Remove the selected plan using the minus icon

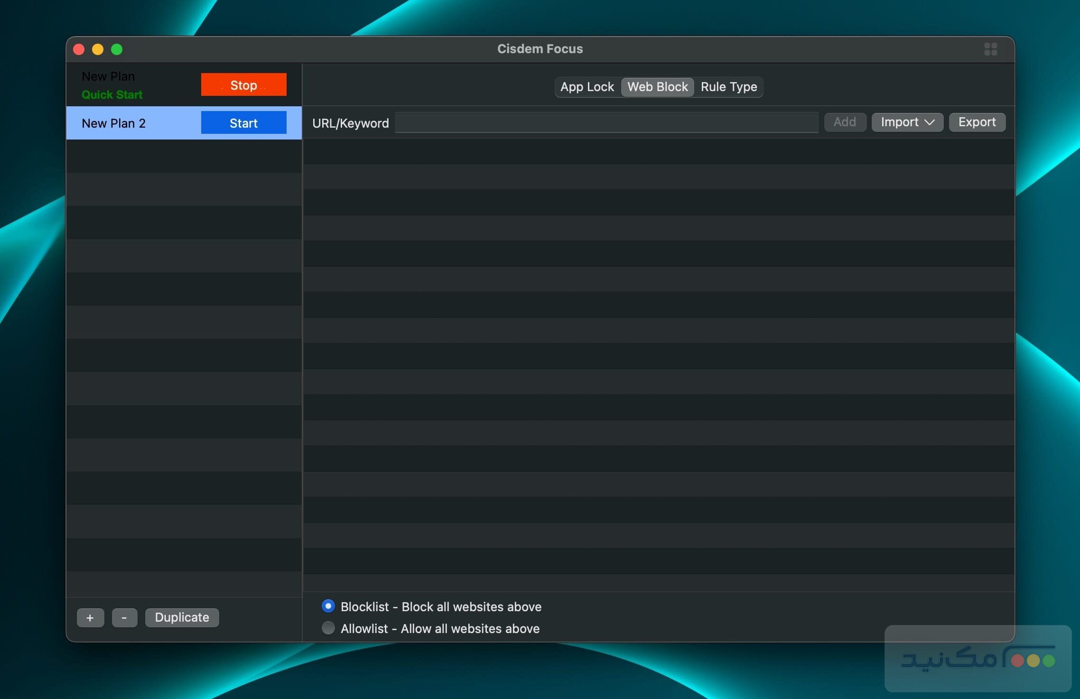124,617
